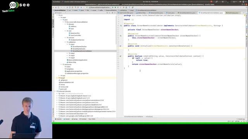248x139 pixels.
Task: Open IntelliJ IDEA Ultimate Edition app menu
Action: [x=75, y=2]
